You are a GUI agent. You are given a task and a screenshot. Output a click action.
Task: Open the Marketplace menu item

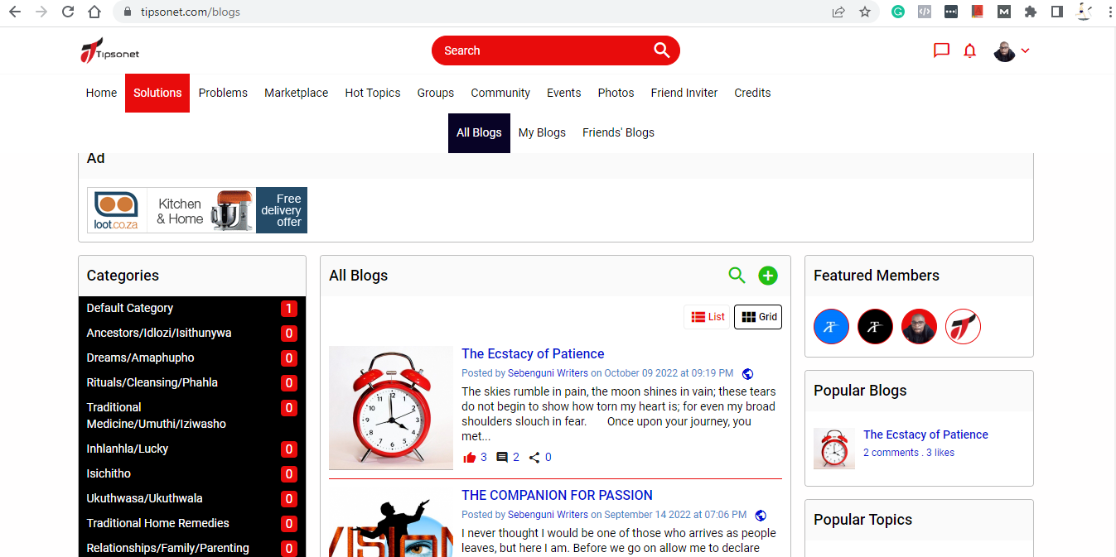click(296, 93)
